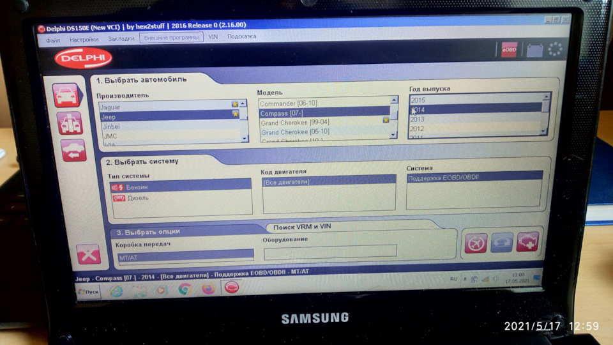
Task: Select gearbox option MT/AT
Action: (x=186, y=257)
